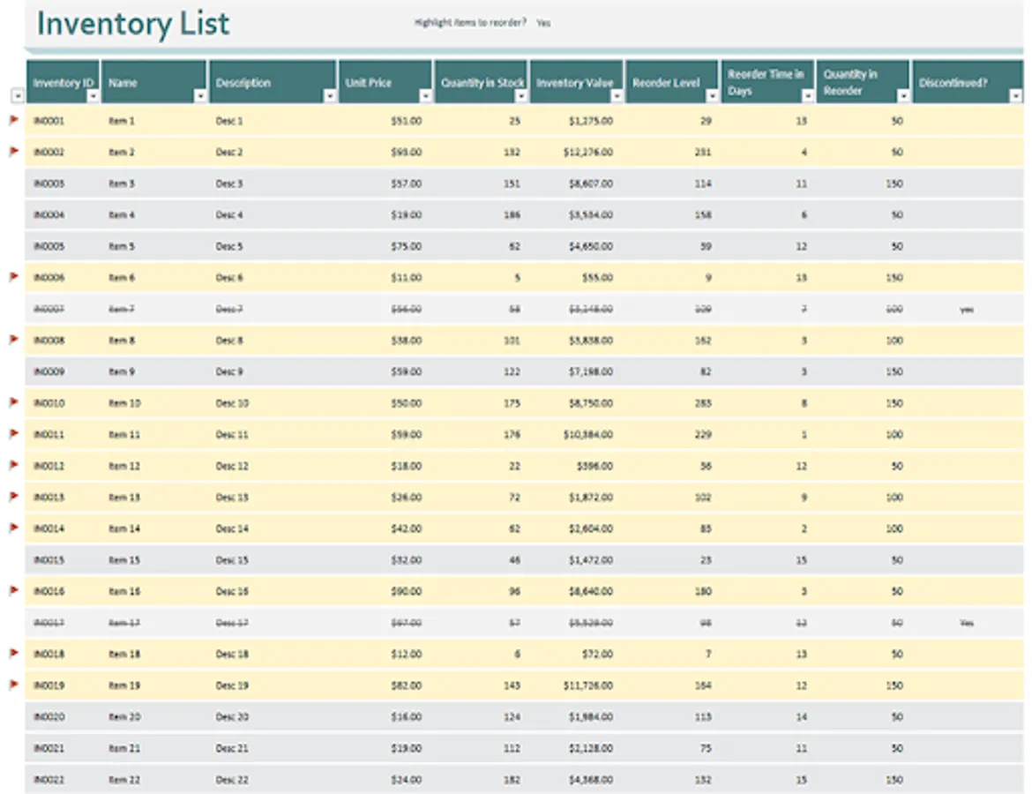
Task: Click the Discontinued 'yes' cell for IN0007
Action: click(x=967, y=310)
